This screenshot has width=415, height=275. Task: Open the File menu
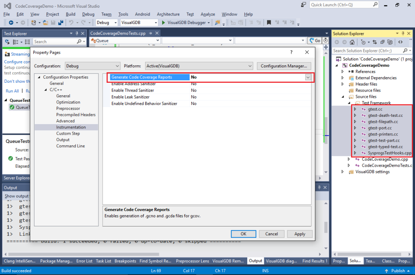tap(6, 14)
